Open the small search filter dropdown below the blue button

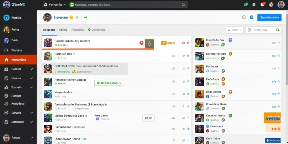[234, 30]
